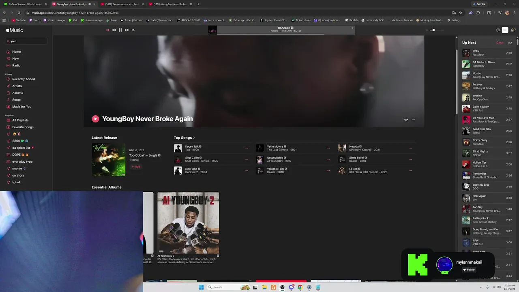Open more options for Slime Belief
Image resolution: width=519 pixels, height=292 pixels.
[x=410, y=159]
